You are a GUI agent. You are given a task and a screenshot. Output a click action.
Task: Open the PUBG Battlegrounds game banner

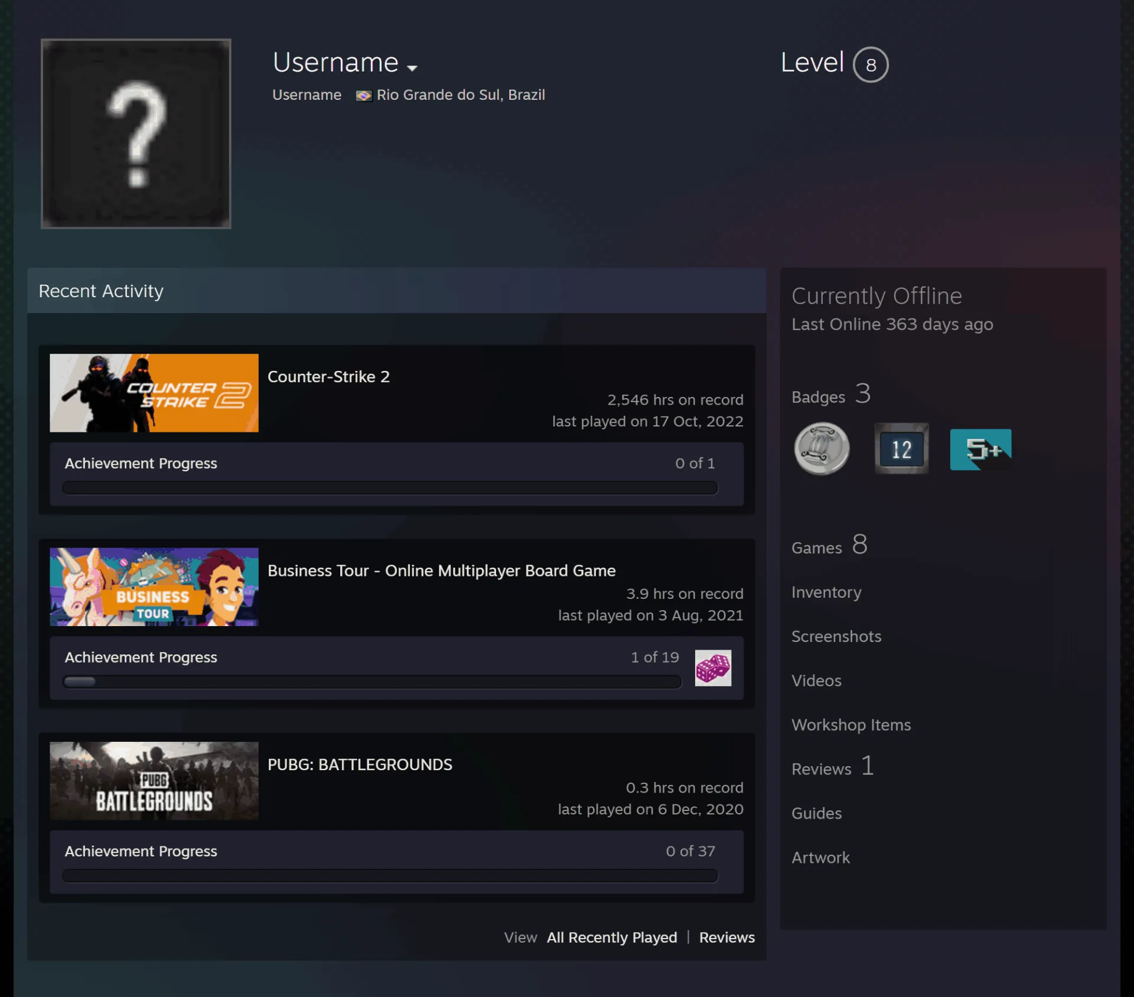coord(154,781)
